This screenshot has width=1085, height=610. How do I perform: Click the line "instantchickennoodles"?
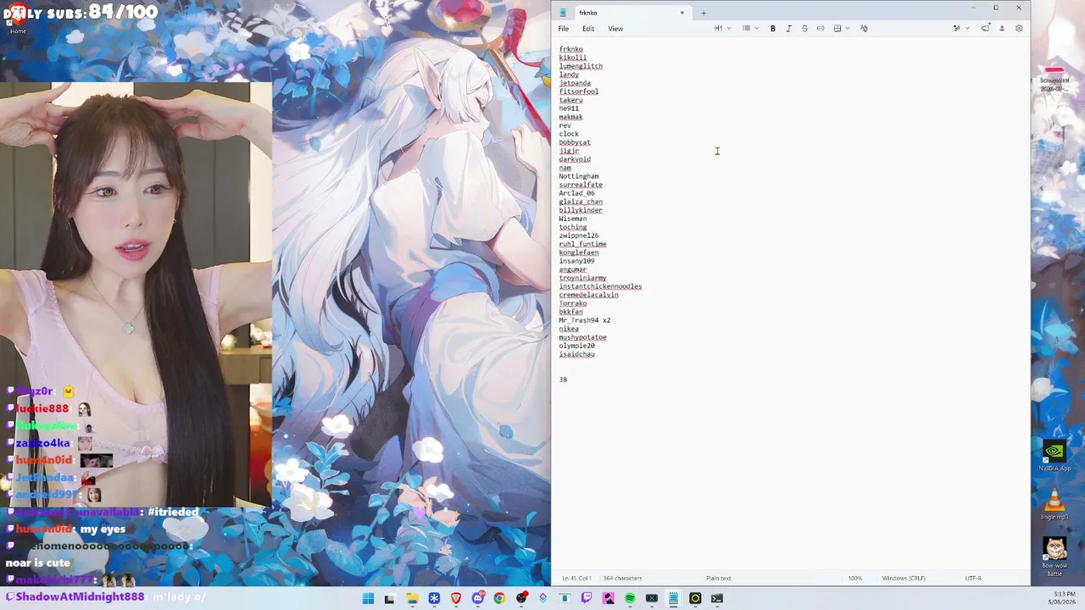pos(600,286)
